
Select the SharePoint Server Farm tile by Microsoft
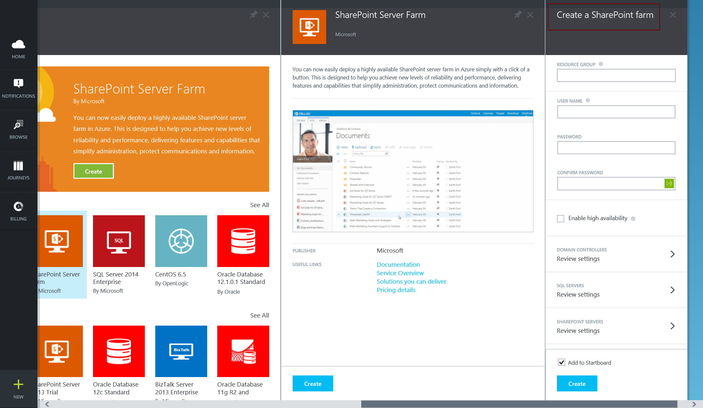pos(62,255)
